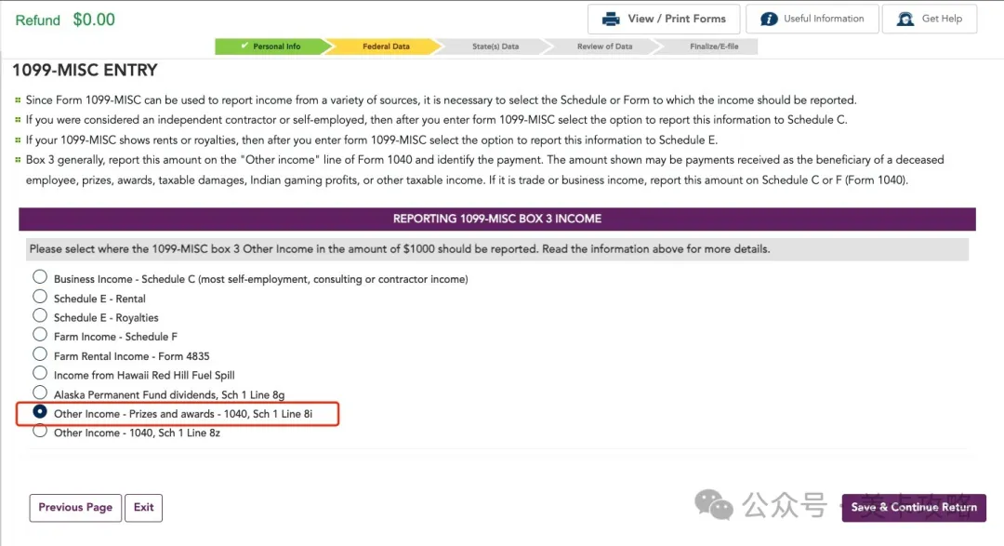Image resolution: width=1004 pixels, height=546 pixels.
Task: Click the support agent icon beside Get Help
Action: point(905,20)
